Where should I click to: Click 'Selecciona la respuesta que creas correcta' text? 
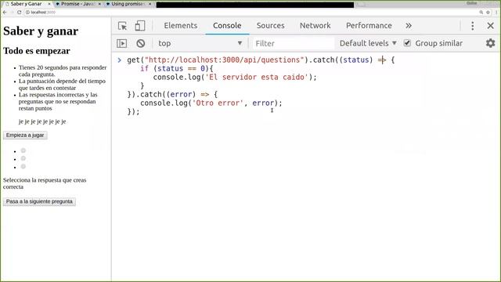click(45, 183)
